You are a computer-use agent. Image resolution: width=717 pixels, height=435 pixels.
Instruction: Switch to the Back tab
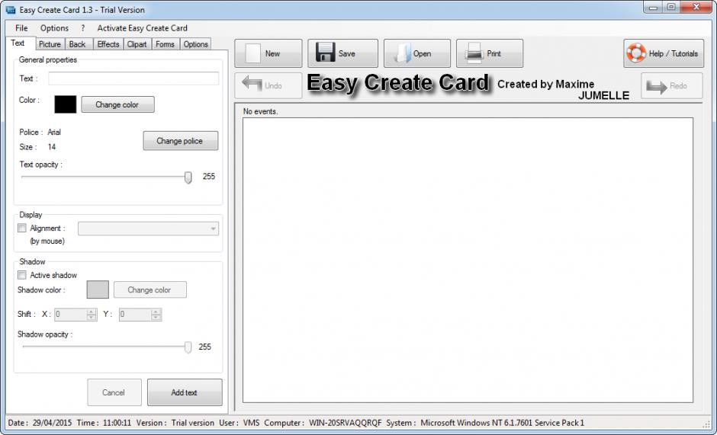pos(77,44)
